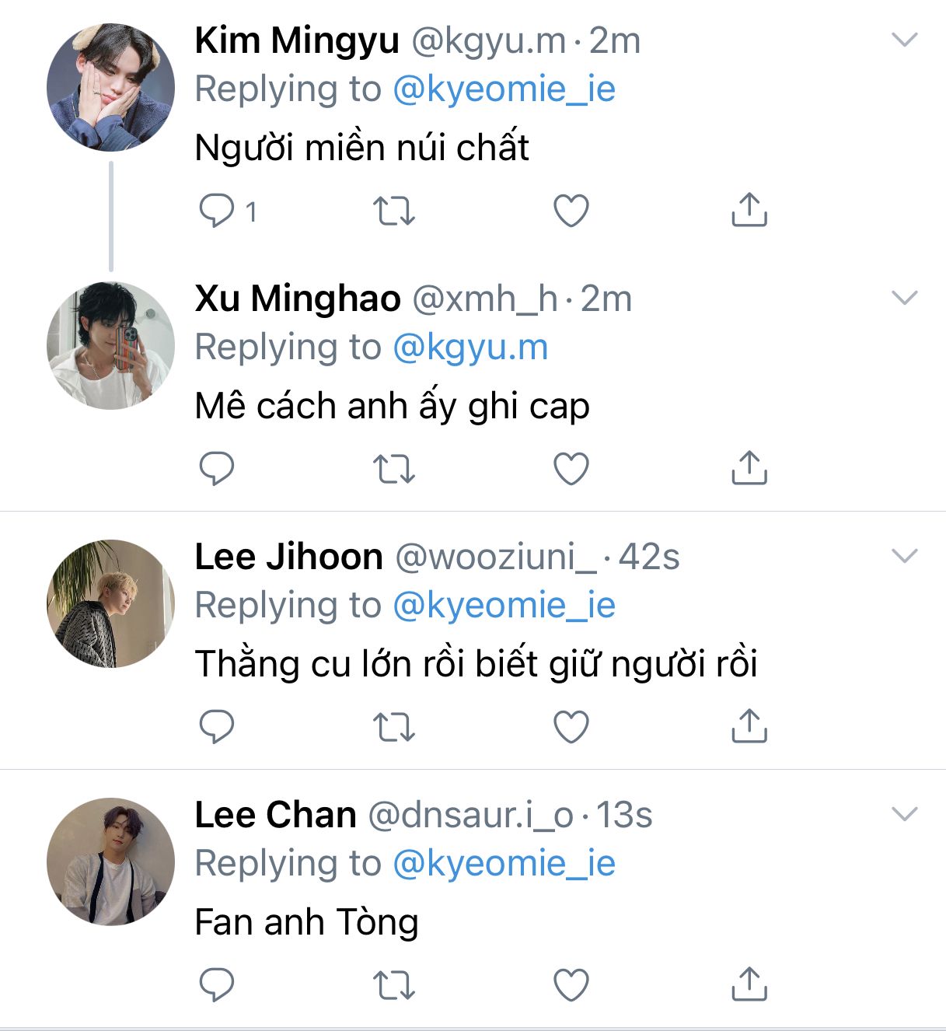Like Xu Minghao's tweet
The width and height of the screenshot is (946, 1031).
pos(571,469)
